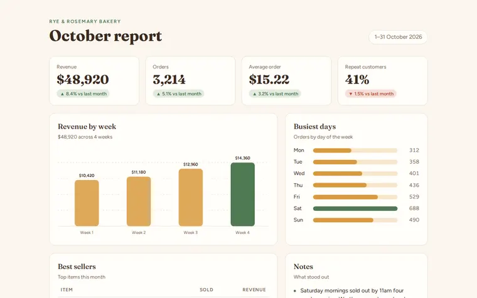Click the Best sellers heading
The image size is (477, 298).
coord(77,267)
